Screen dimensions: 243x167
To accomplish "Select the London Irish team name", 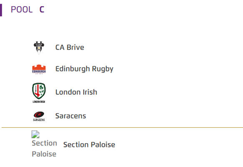I will click(76, 92).
